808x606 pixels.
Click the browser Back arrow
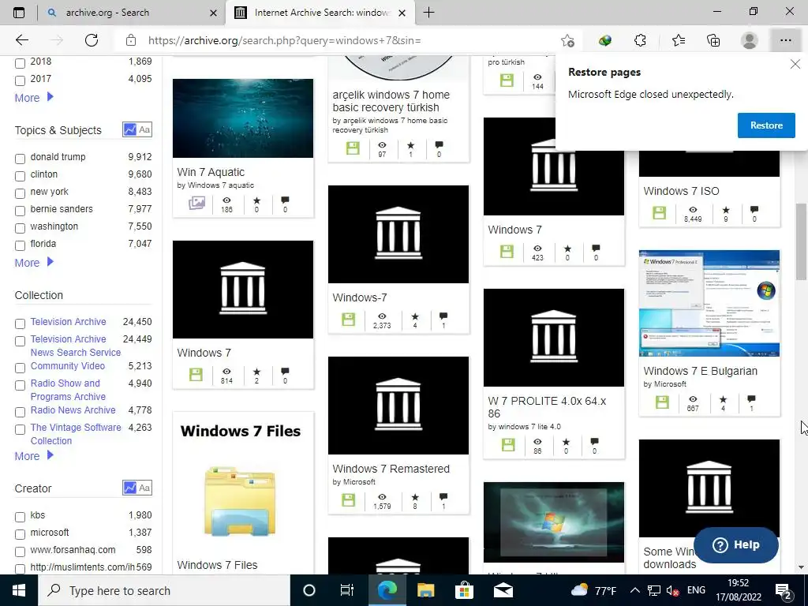coord(21,40)
